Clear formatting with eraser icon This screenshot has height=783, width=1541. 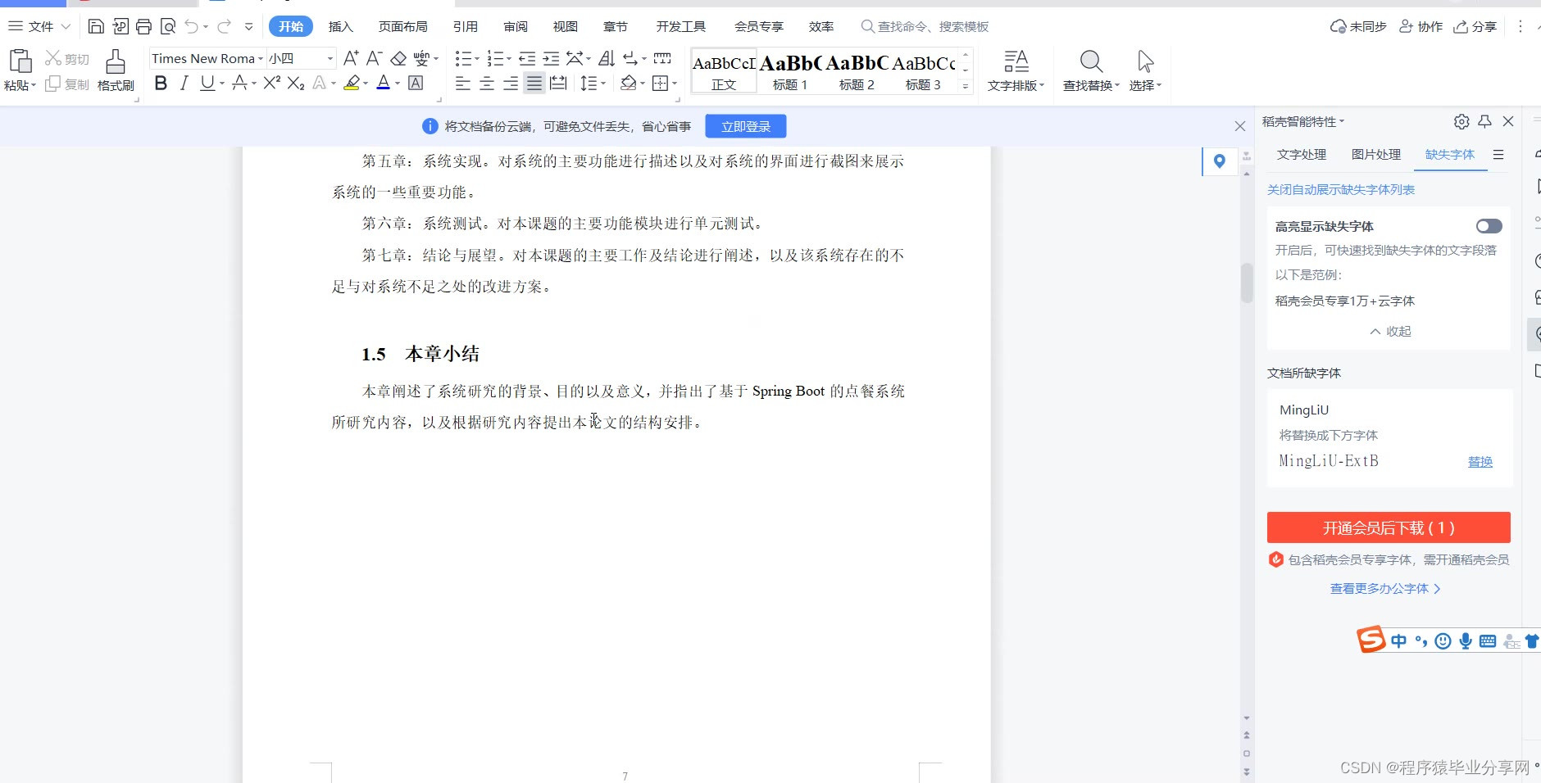[398, 58]
